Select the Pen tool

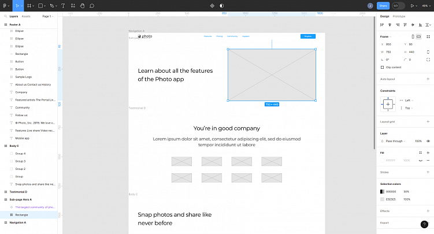(52, 6)
